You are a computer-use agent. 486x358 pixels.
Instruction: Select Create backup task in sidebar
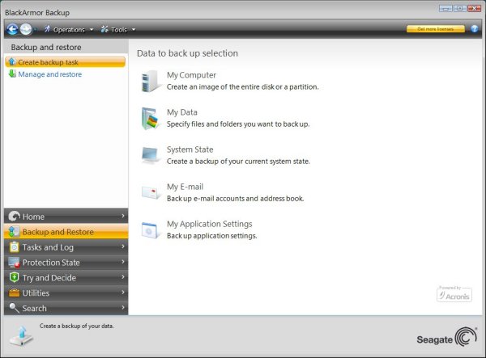(x=65, y=62)
